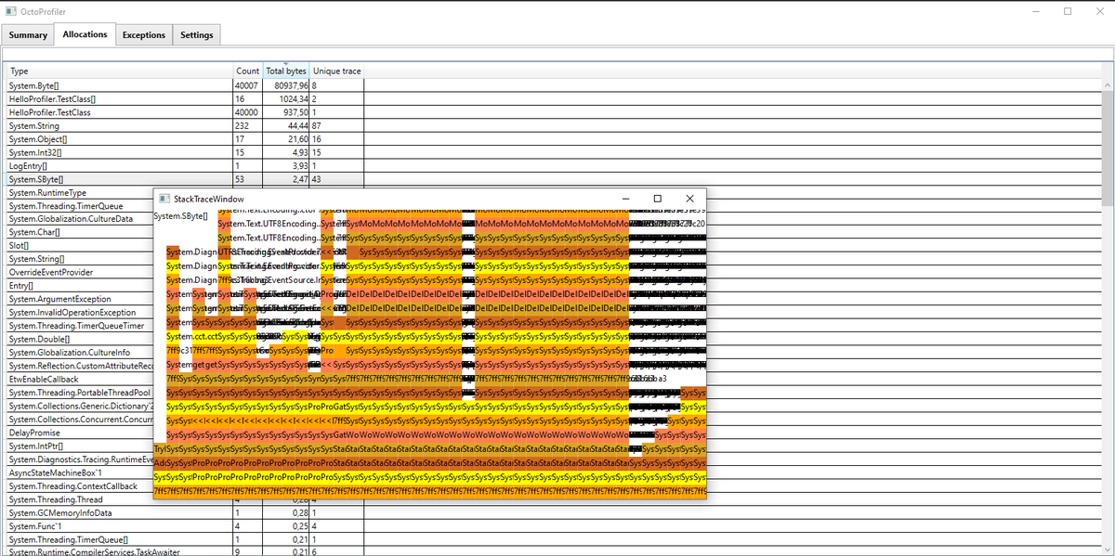This screenshot has height=556, width=1115.
Task: Select the DelayPromise row
Action: [79, 433]
